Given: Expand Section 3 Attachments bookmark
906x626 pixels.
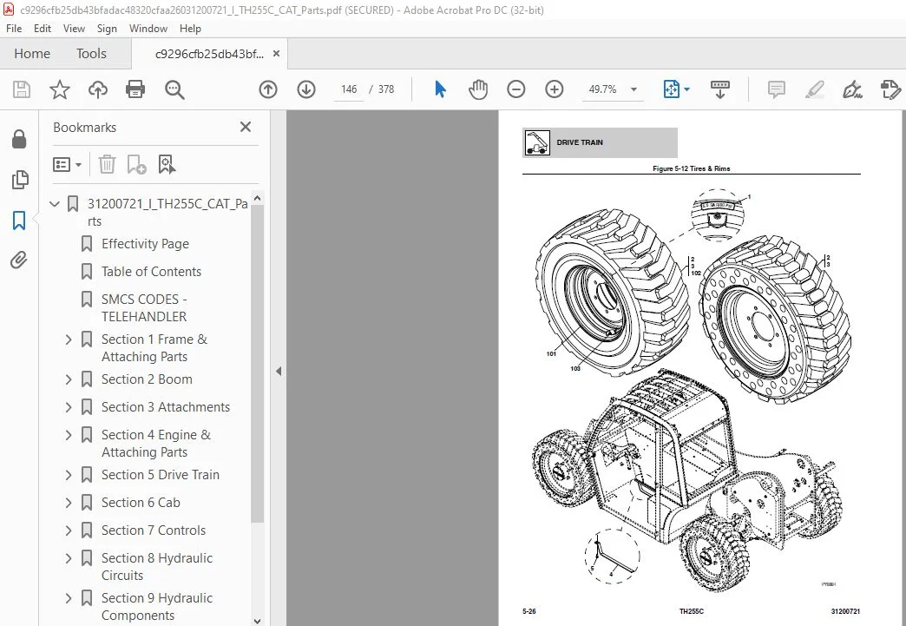Looking at the screenshot, I should (x=69, y=407).
